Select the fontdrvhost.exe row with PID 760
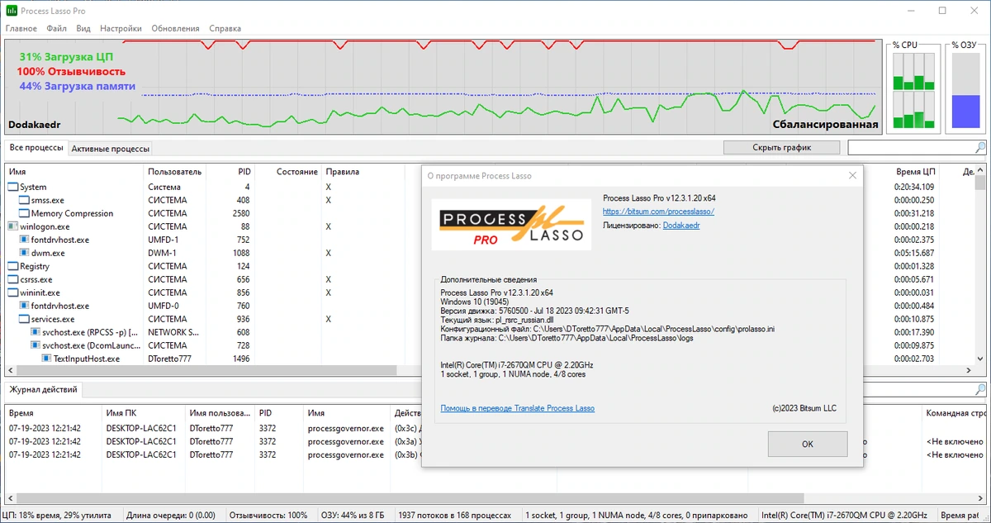This screenshot has width=991, height=523. (x=490, y=307)
